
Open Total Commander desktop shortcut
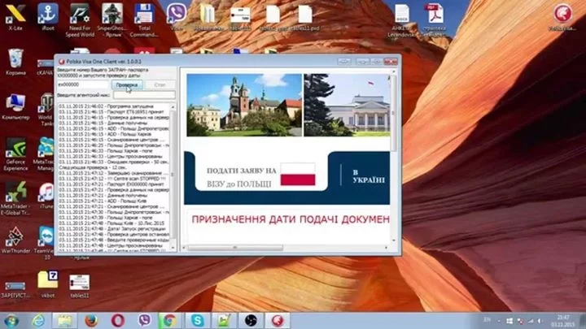point(143,14)
